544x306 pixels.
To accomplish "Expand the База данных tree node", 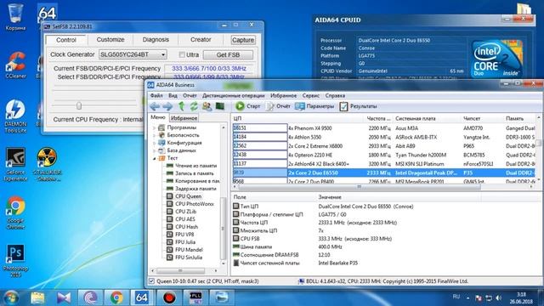I will point(155,150).
